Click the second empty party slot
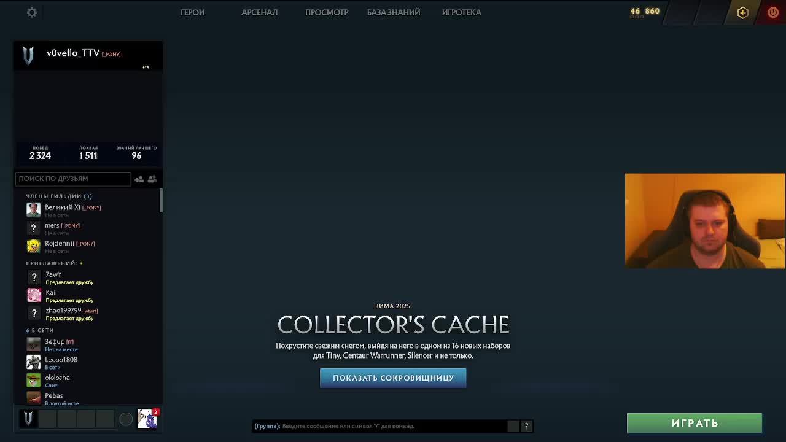The height and width of the screenshot is (442, 786). point(66,419)
